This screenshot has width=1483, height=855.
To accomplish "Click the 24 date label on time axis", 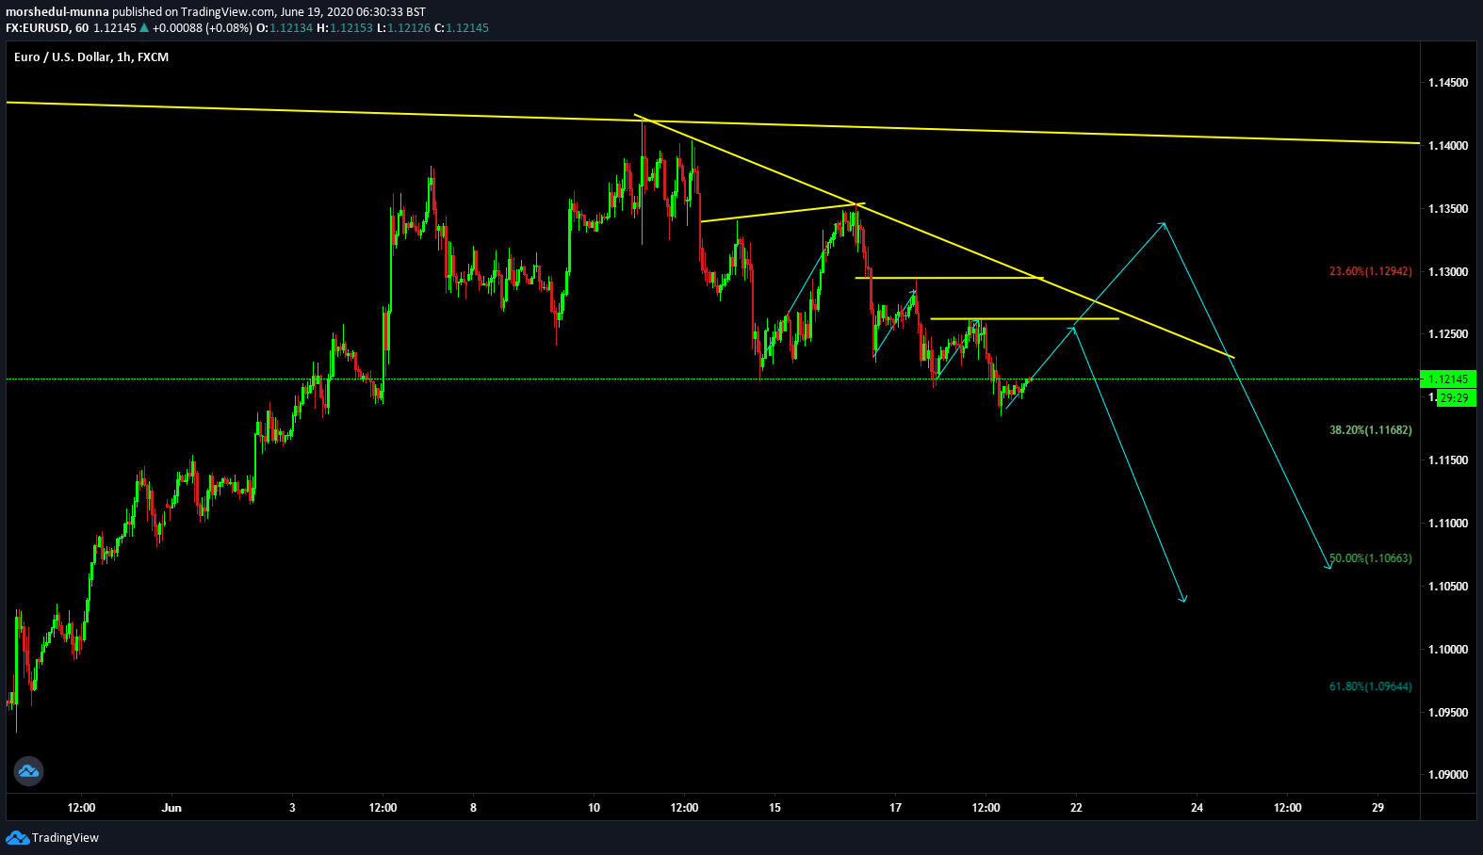I will (1197, 808).
